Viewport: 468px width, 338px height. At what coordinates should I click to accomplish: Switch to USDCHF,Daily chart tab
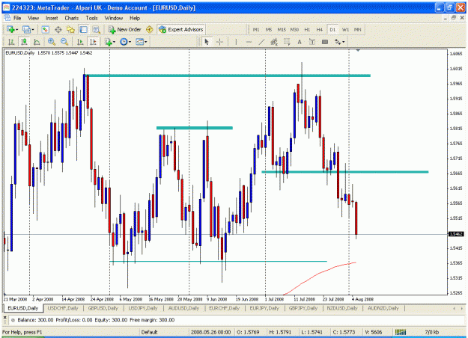pos(63,308)
